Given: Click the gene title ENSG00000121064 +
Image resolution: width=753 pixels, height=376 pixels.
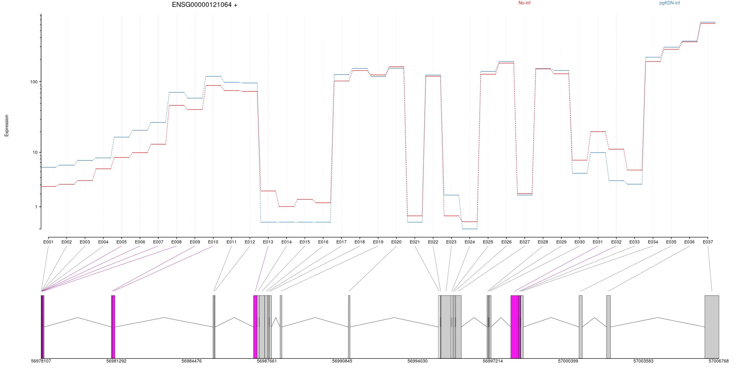Looking at the screenshot, I should tap(205, 5).
